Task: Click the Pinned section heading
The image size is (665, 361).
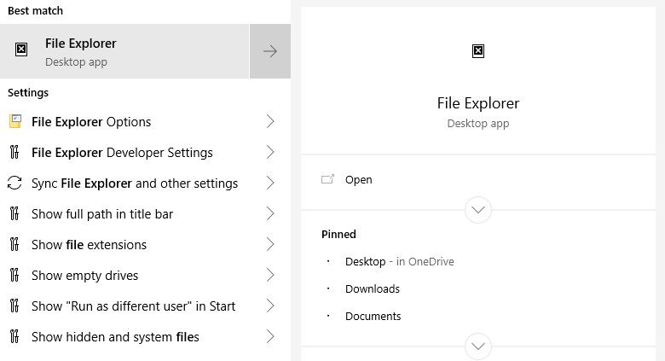Action: pyautogui.click(x=338, y=234)
